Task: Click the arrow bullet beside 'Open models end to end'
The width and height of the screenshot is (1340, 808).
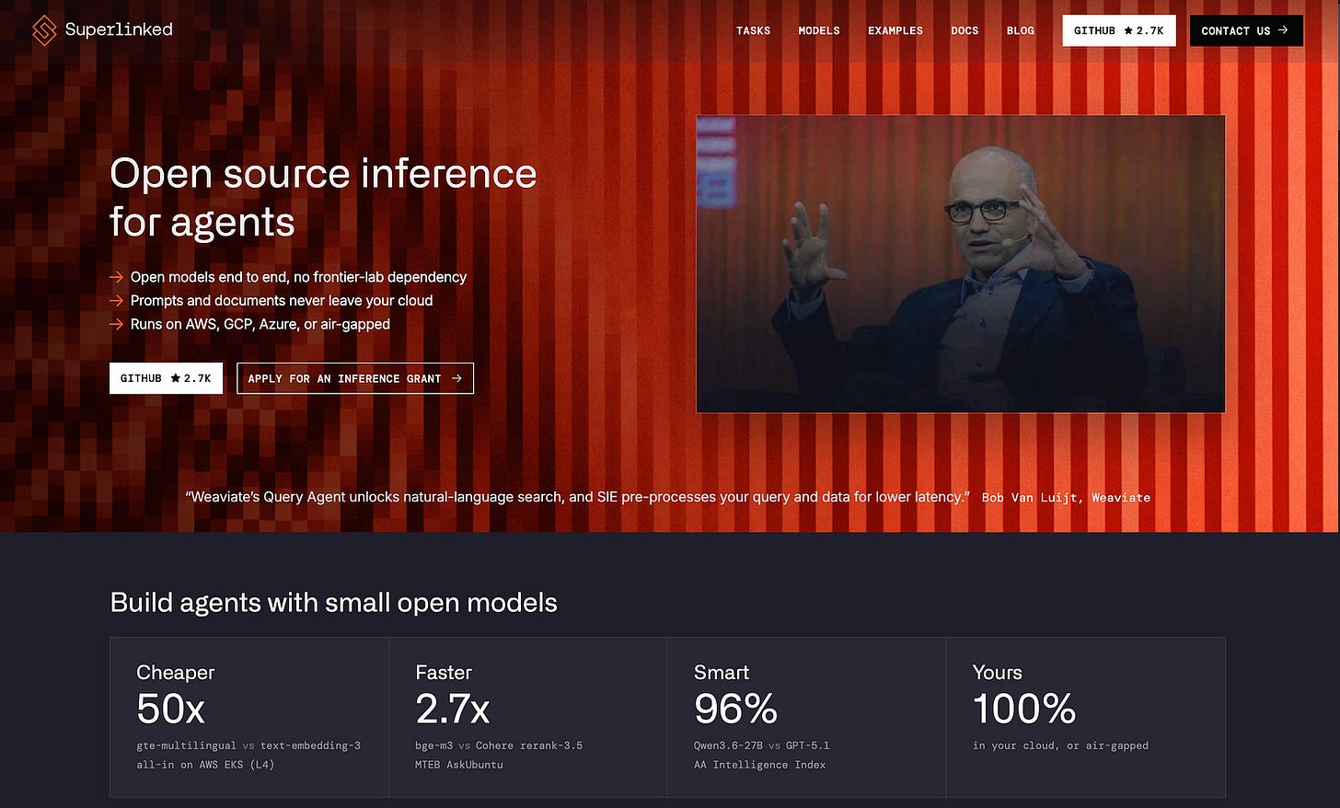Action: click(x=116, y=277)
